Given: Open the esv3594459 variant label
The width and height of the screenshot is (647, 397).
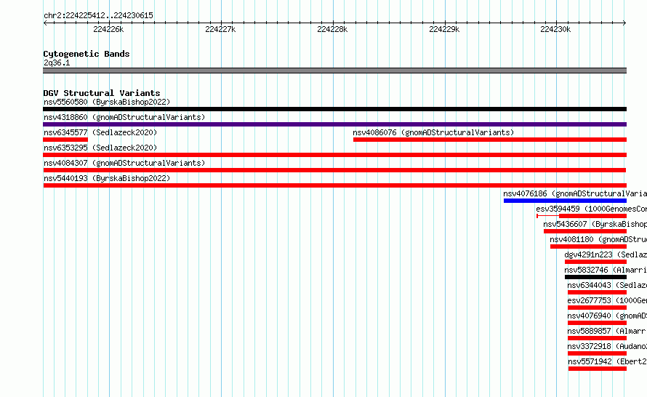Looking at the screenshot, I should 591,209.
